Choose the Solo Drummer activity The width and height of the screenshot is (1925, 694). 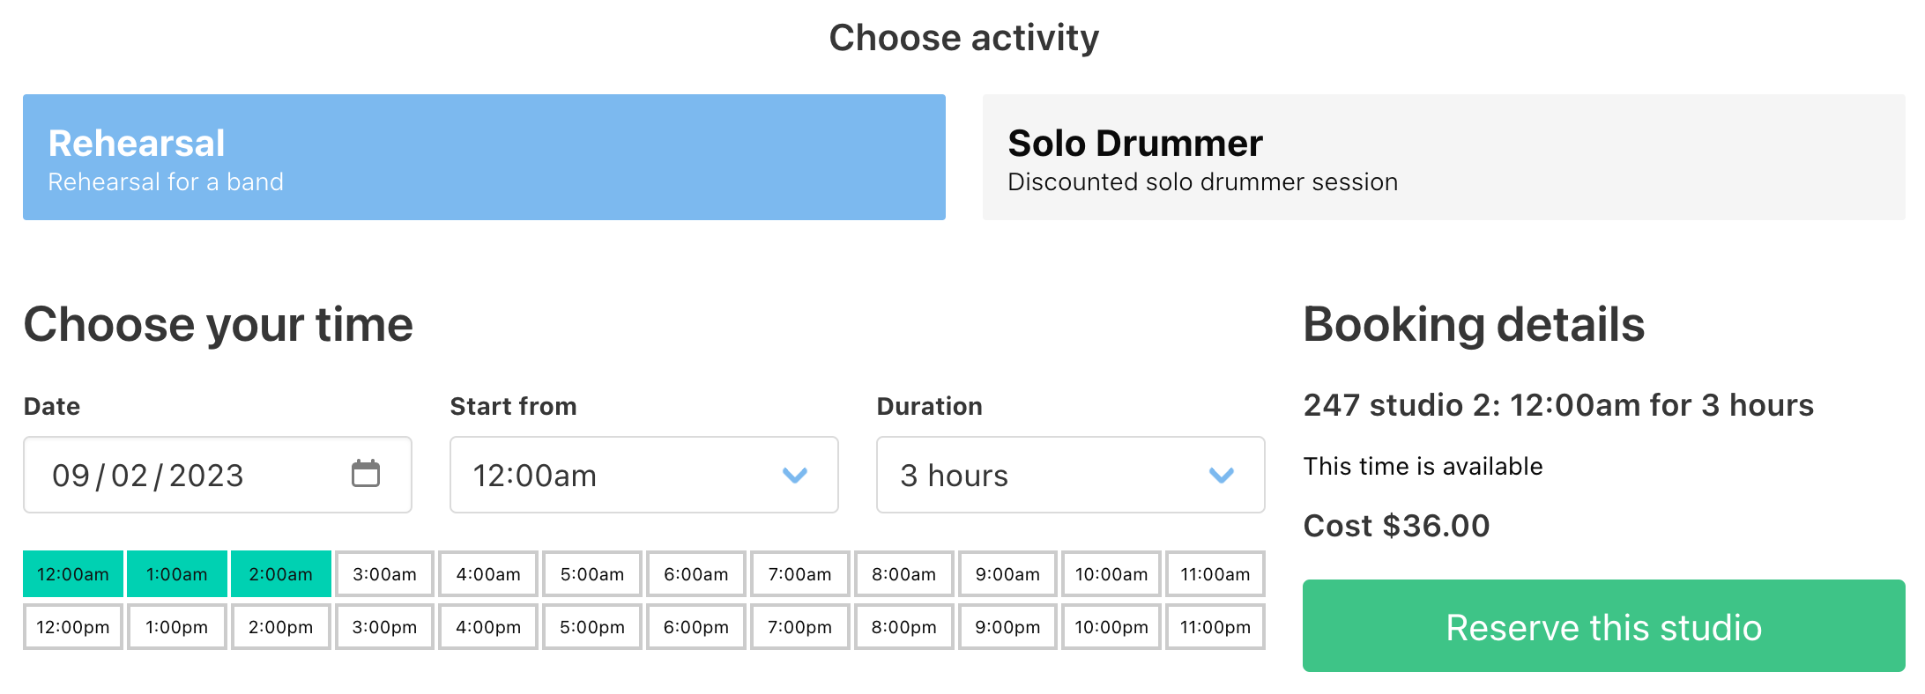1443,158
